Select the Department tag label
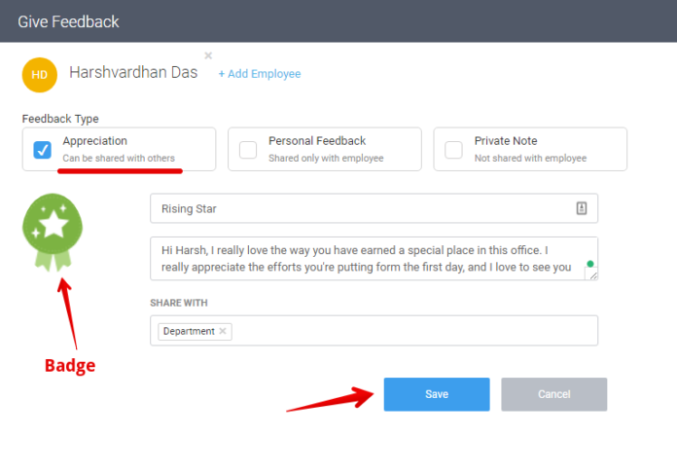The height and width of the screenshot is (473, 677). coord(189,331)
